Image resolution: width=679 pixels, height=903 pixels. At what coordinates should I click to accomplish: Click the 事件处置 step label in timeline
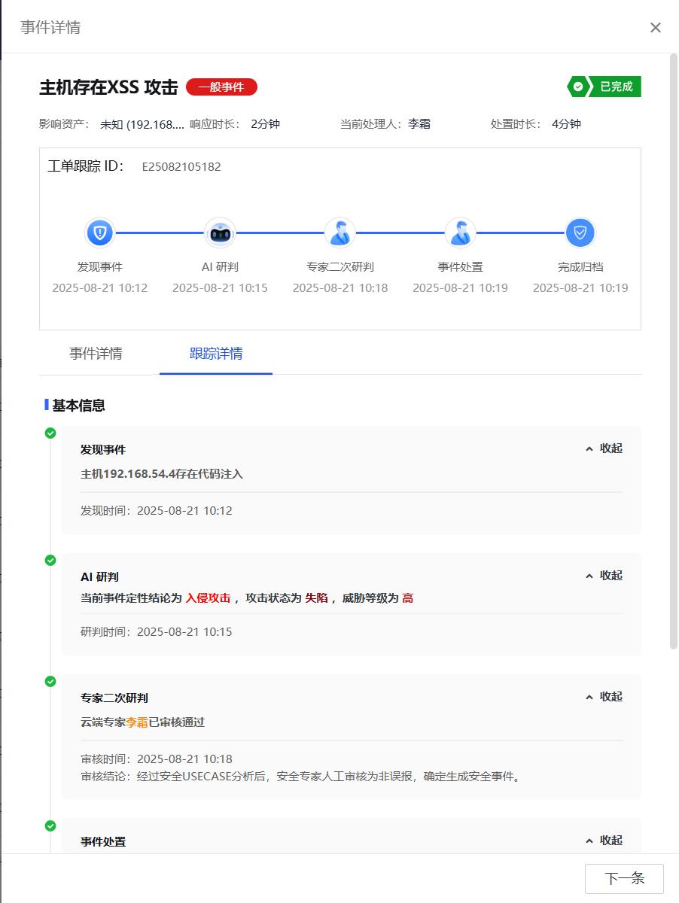[460, 267]
